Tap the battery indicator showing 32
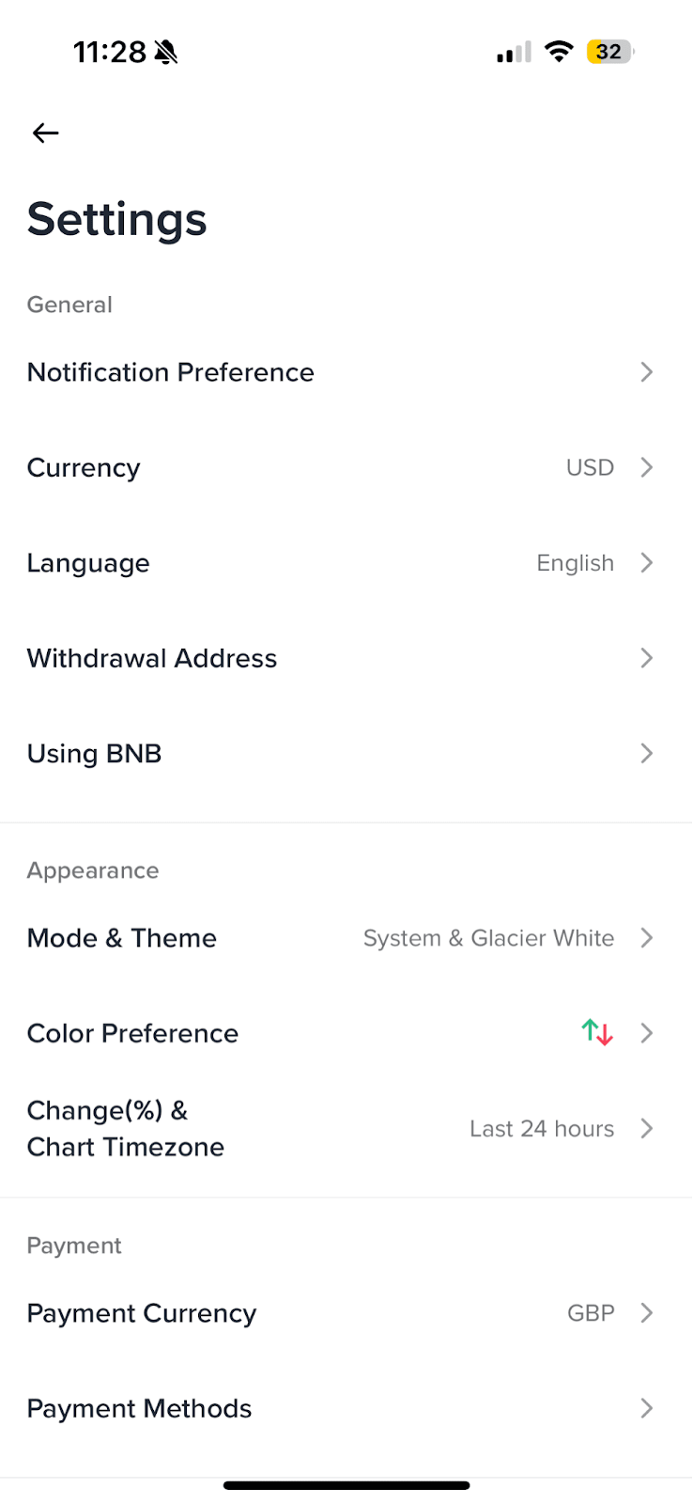Image resolution: width=693 pixels, height=1504 pixels. pos(610,52)
